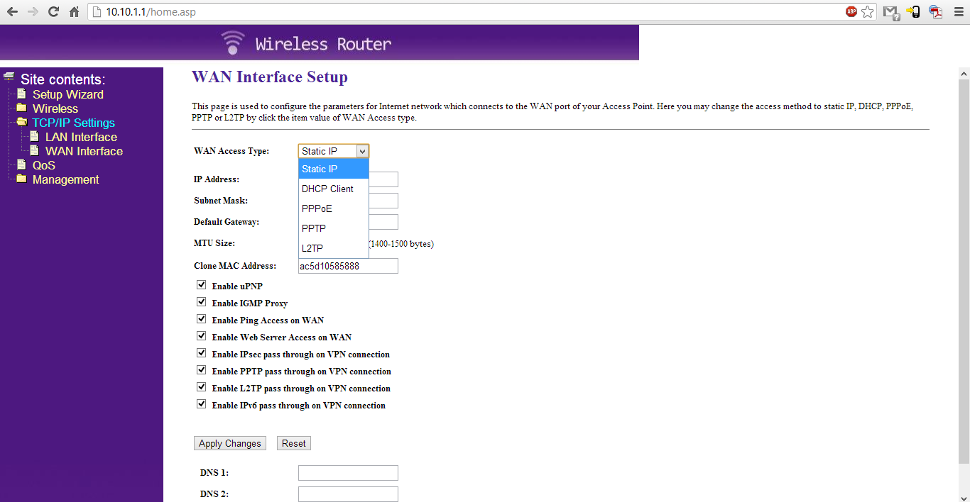Click the browser reload icon
This screenshot has height=502, width=970.
click(53, 12)
